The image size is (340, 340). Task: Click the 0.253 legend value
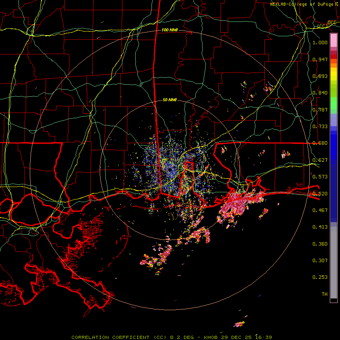320,277
